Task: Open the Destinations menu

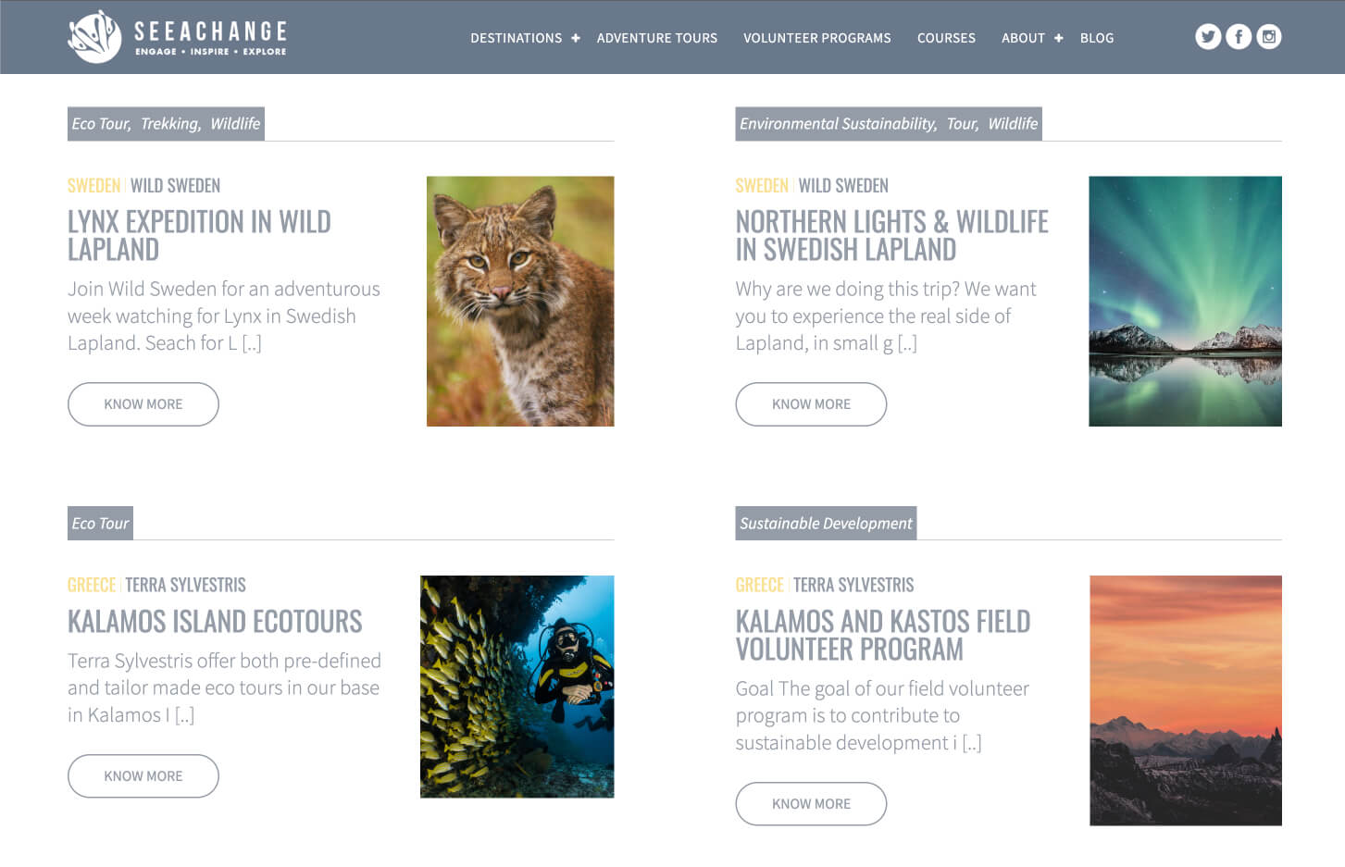Action: click(x=516, y=38)
